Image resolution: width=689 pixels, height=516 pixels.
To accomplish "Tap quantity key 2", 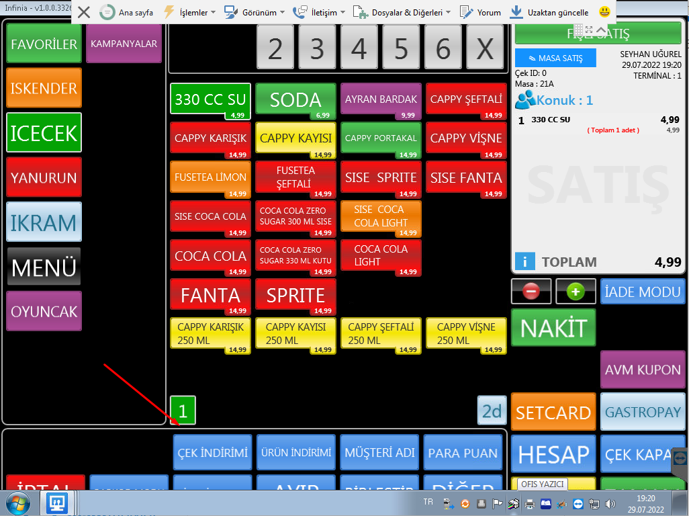I will (275, 47).
